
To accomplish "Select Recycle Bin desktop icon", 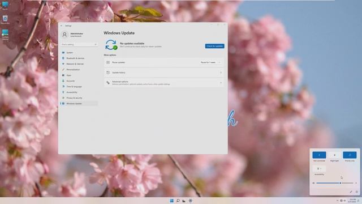I will (x=5, y=19).
